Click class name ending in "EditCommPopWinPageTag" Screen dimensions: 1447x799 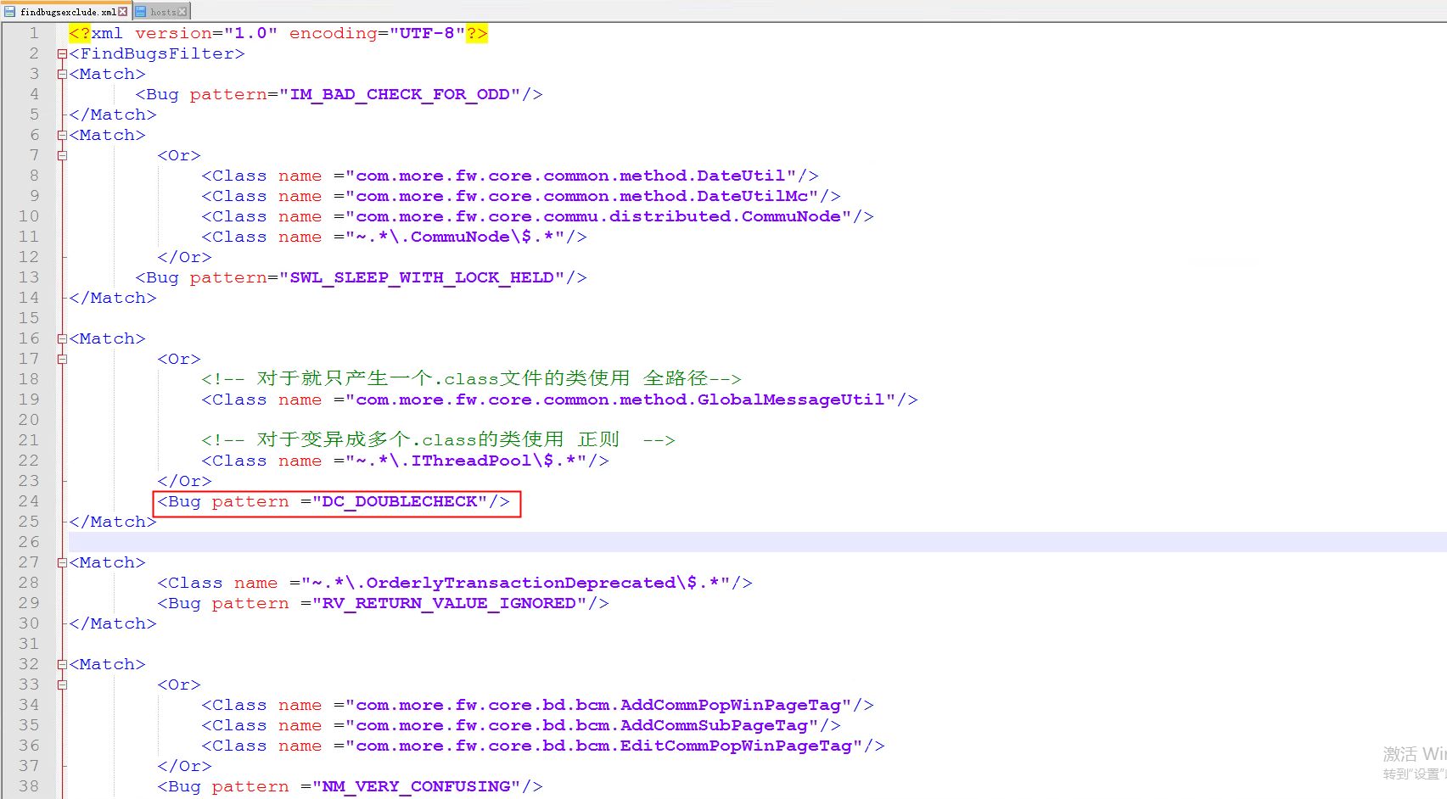click(x=603, y=746)
